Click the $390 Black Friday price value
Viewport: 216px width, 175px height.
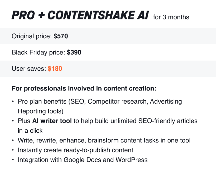[74, 52]
